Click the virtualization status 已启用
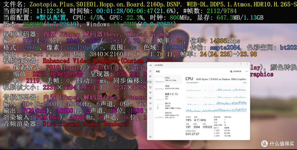 [x=226, y=128]
